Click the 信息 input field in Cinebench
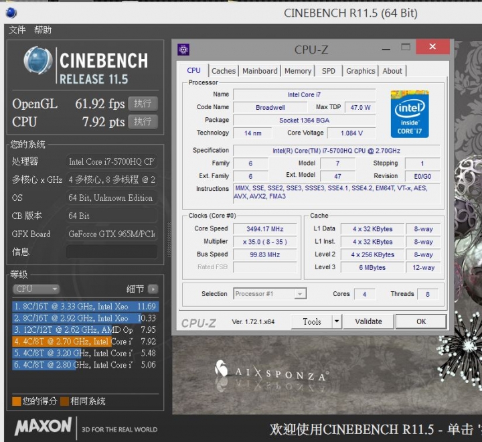482x442 pixels. click(112, 252)
